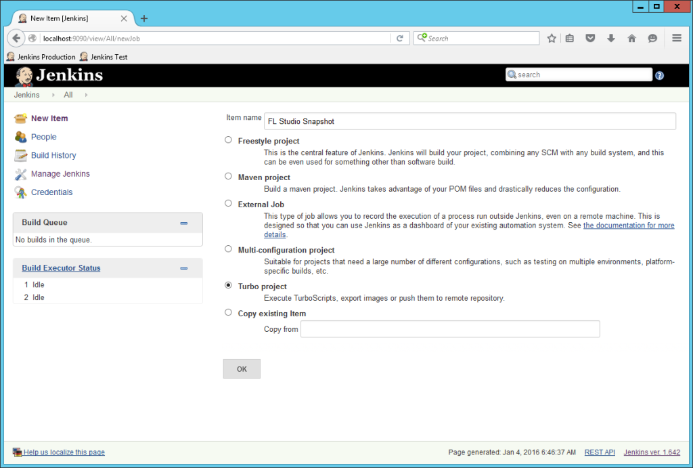Select Copy existing Item option

tap(228, 312)
